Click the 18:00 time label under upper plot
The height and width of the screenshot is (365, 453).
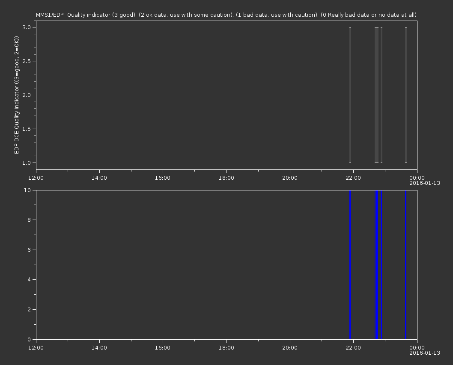pos(226,178)
